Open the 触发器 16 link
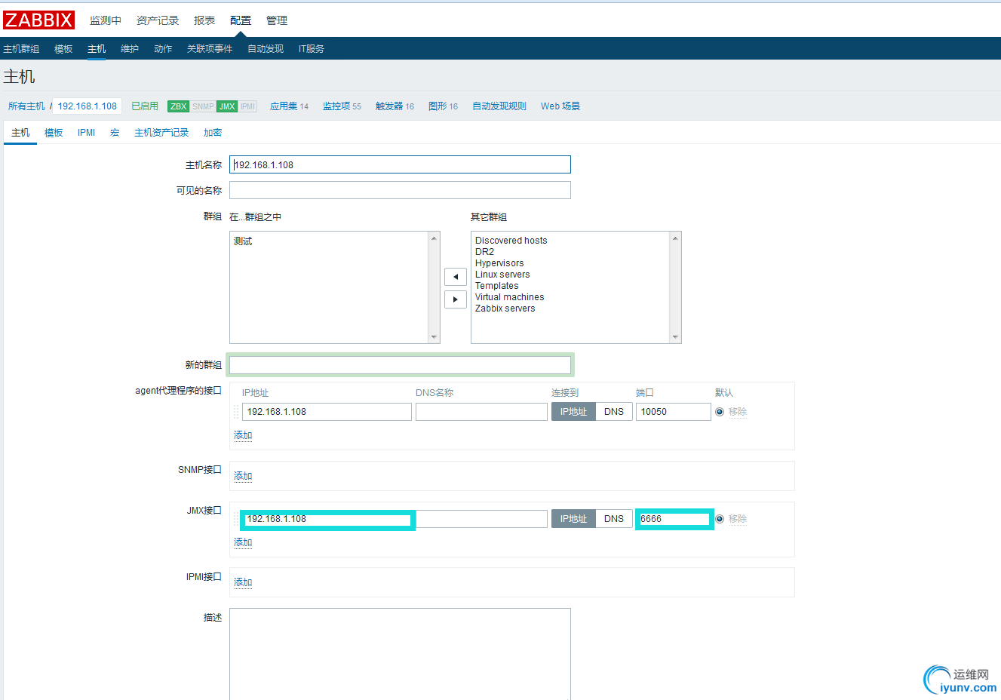 pyautogui.click(x=395, y=106)
